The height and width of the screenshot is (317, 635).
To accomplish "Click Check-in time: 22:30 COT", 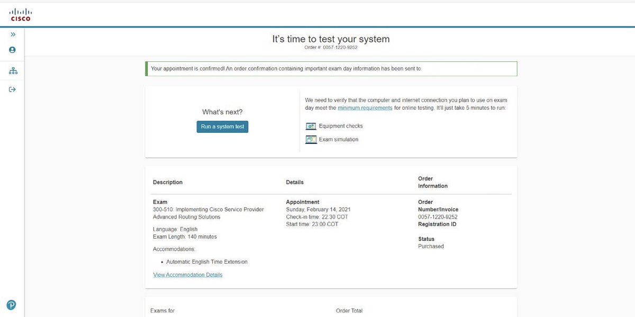I will pos(316,217).
